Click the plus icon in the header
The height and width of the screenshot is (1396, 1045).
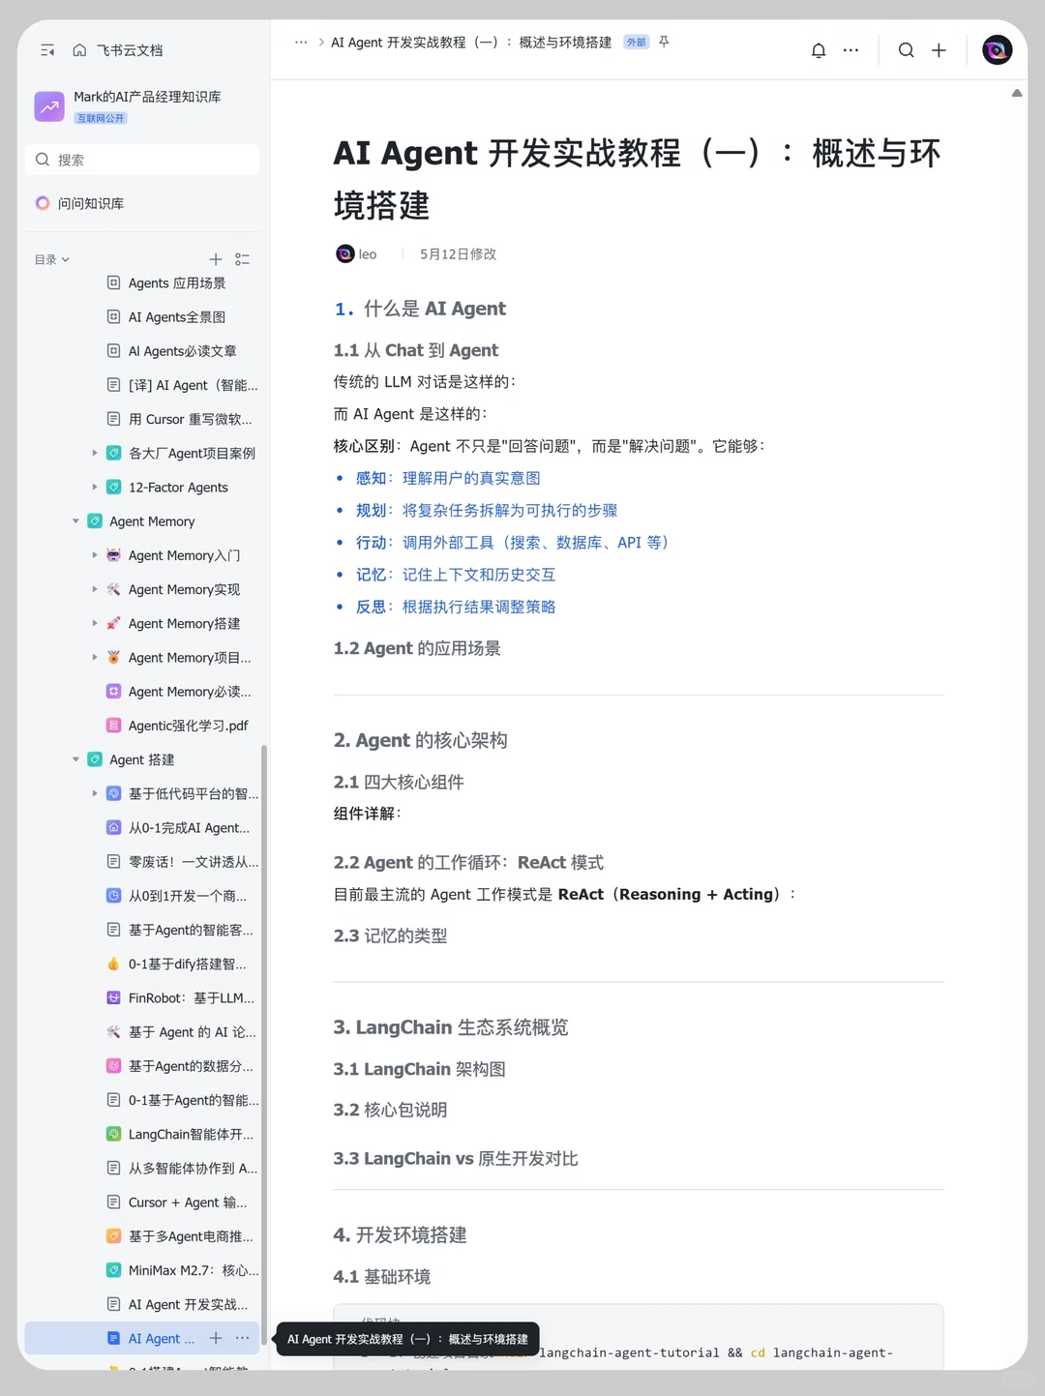[939, 50]
